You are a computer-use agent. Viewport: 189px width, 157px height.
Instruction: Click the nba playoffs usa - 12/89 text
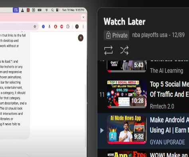[158, 35]
